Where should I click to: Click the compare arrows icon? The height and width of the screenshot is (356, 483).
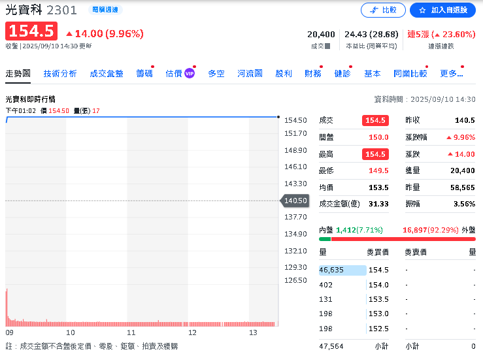pyautogui.click(x=374, y=10)
